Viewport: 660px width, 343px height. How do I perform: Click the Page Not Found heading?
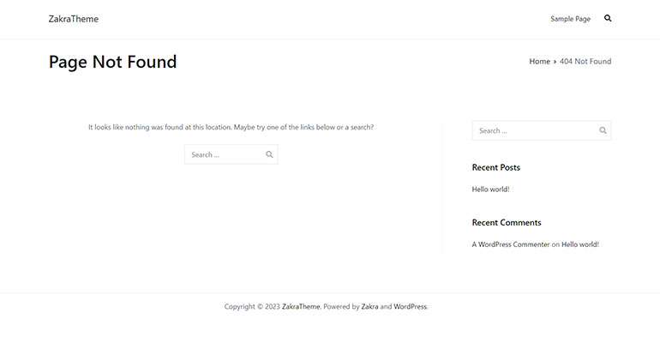point(113,62)
